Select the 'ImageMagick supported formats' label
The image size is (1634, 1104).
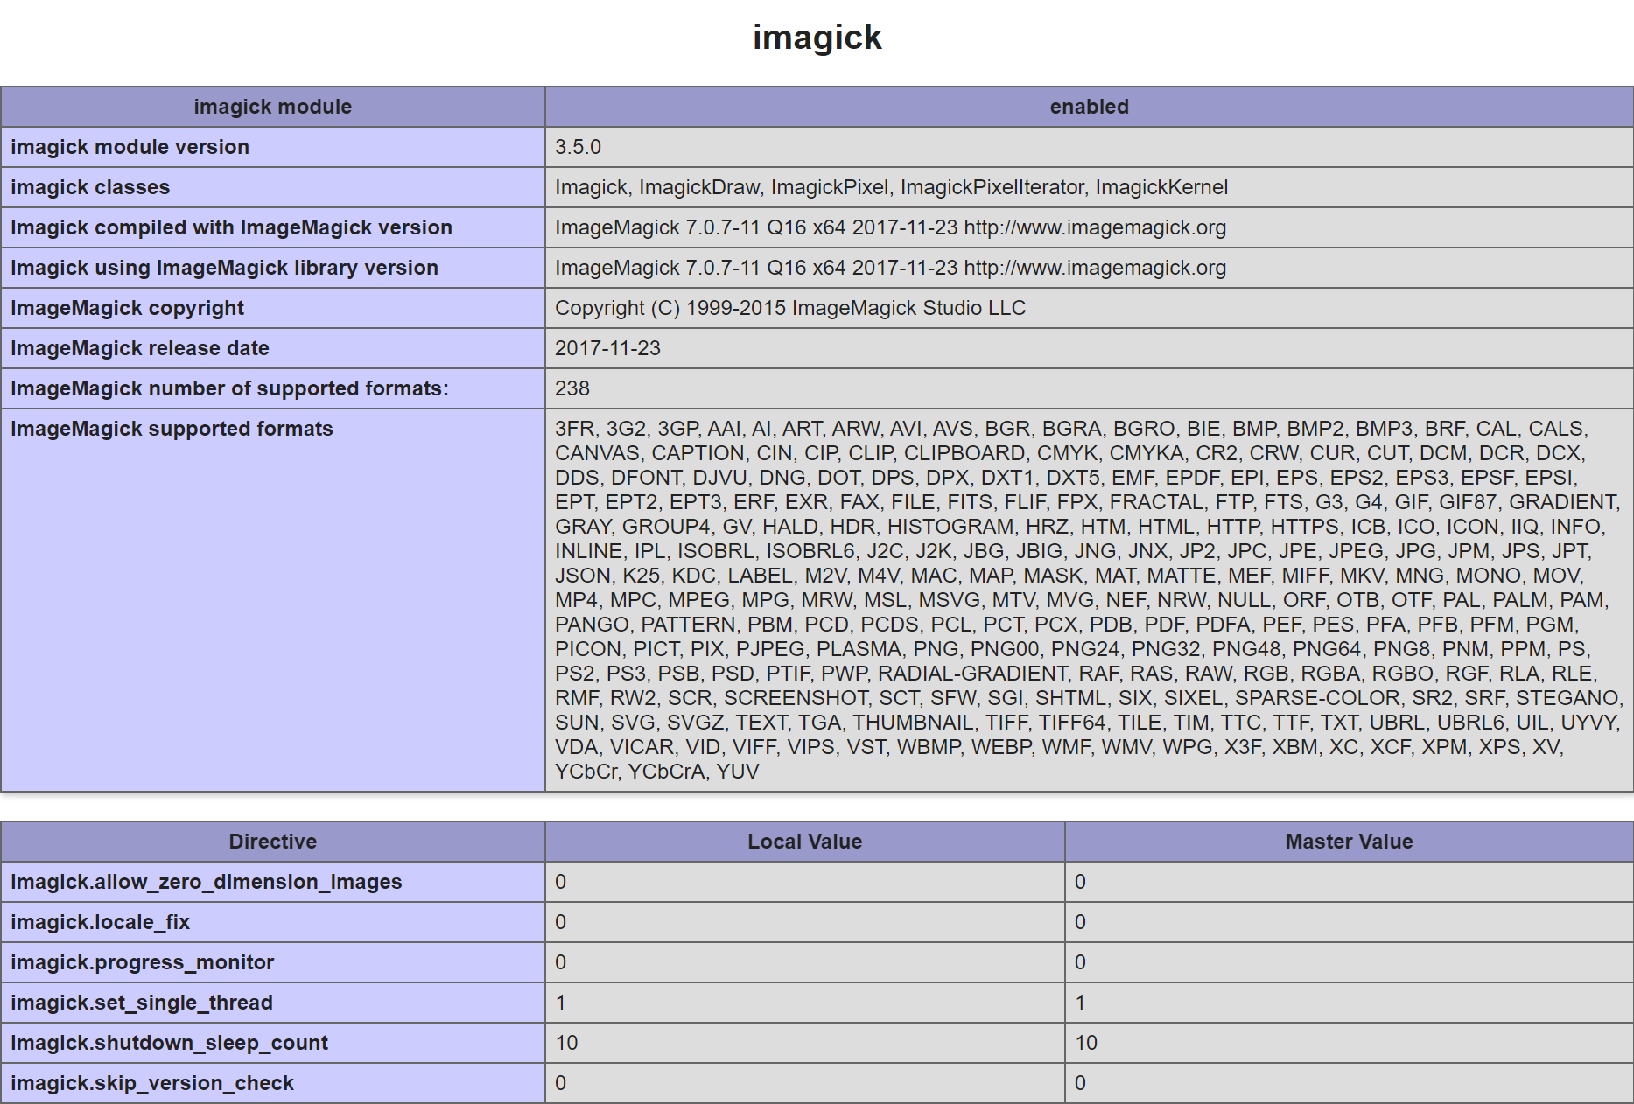(172, 429)
